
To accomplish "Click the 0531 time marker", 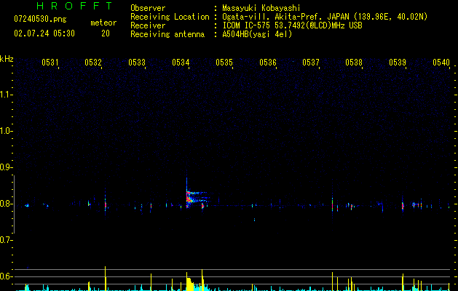I will 50,62.
